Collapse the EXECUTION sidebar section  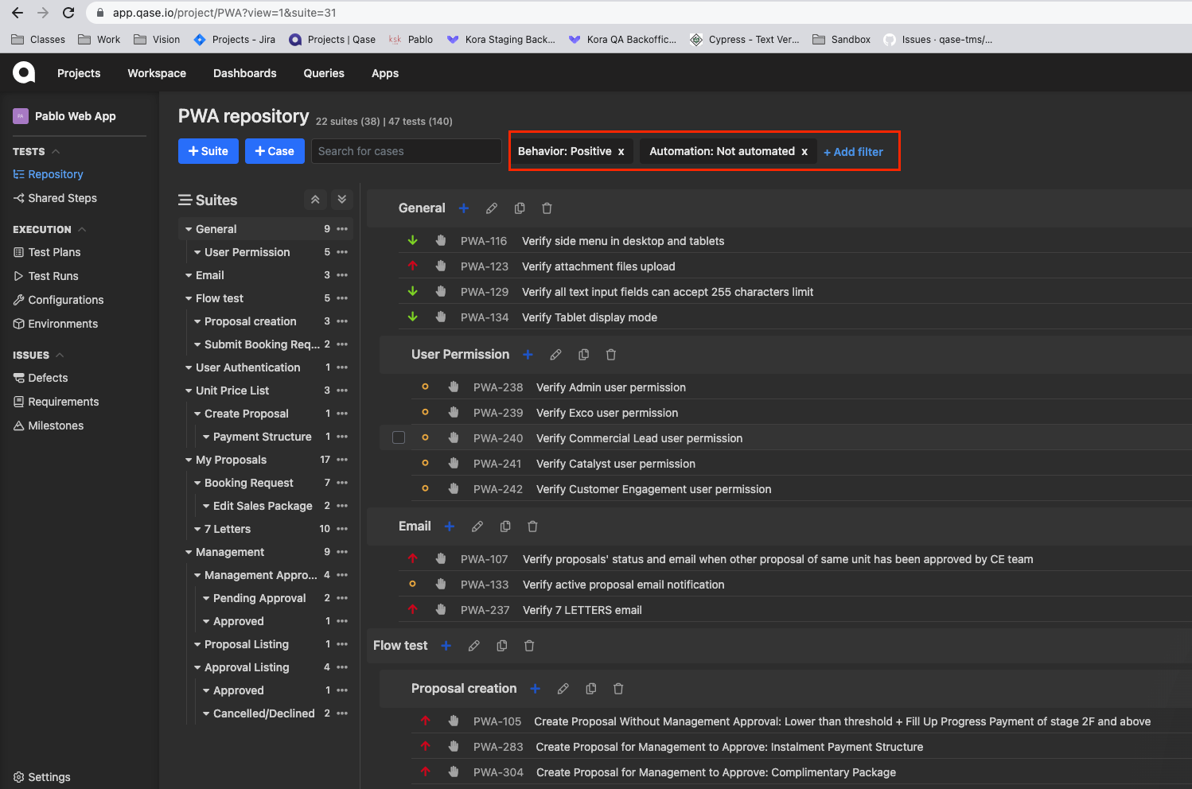82,229
